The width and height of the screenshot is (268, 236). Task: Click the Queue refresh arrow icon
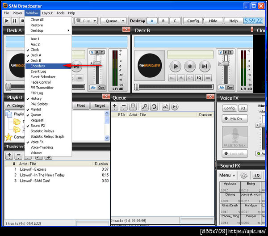(154, 106)
